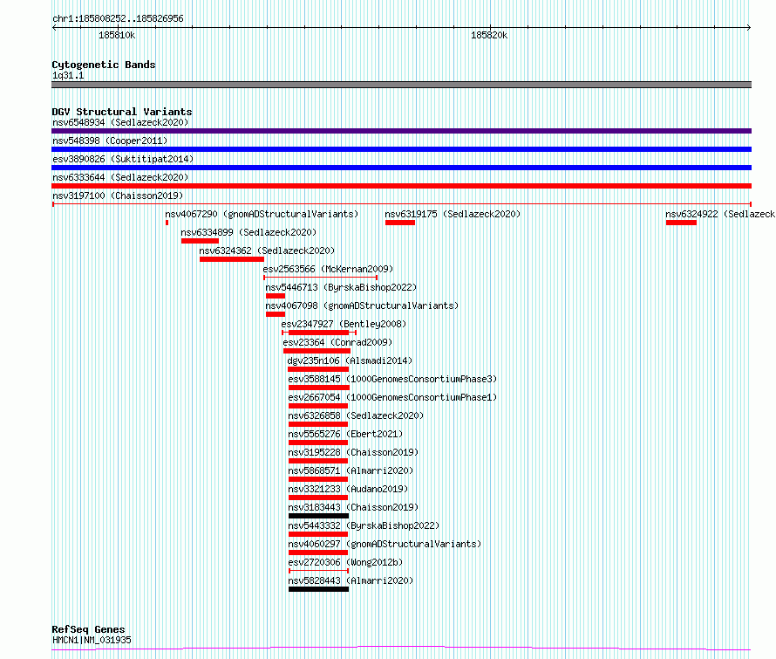Click the RefSeq Genes track title
776x659 pixels.
[88, 629]
